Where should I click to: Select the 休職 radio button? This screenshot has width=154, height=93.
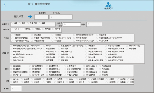tap(40, 23)
